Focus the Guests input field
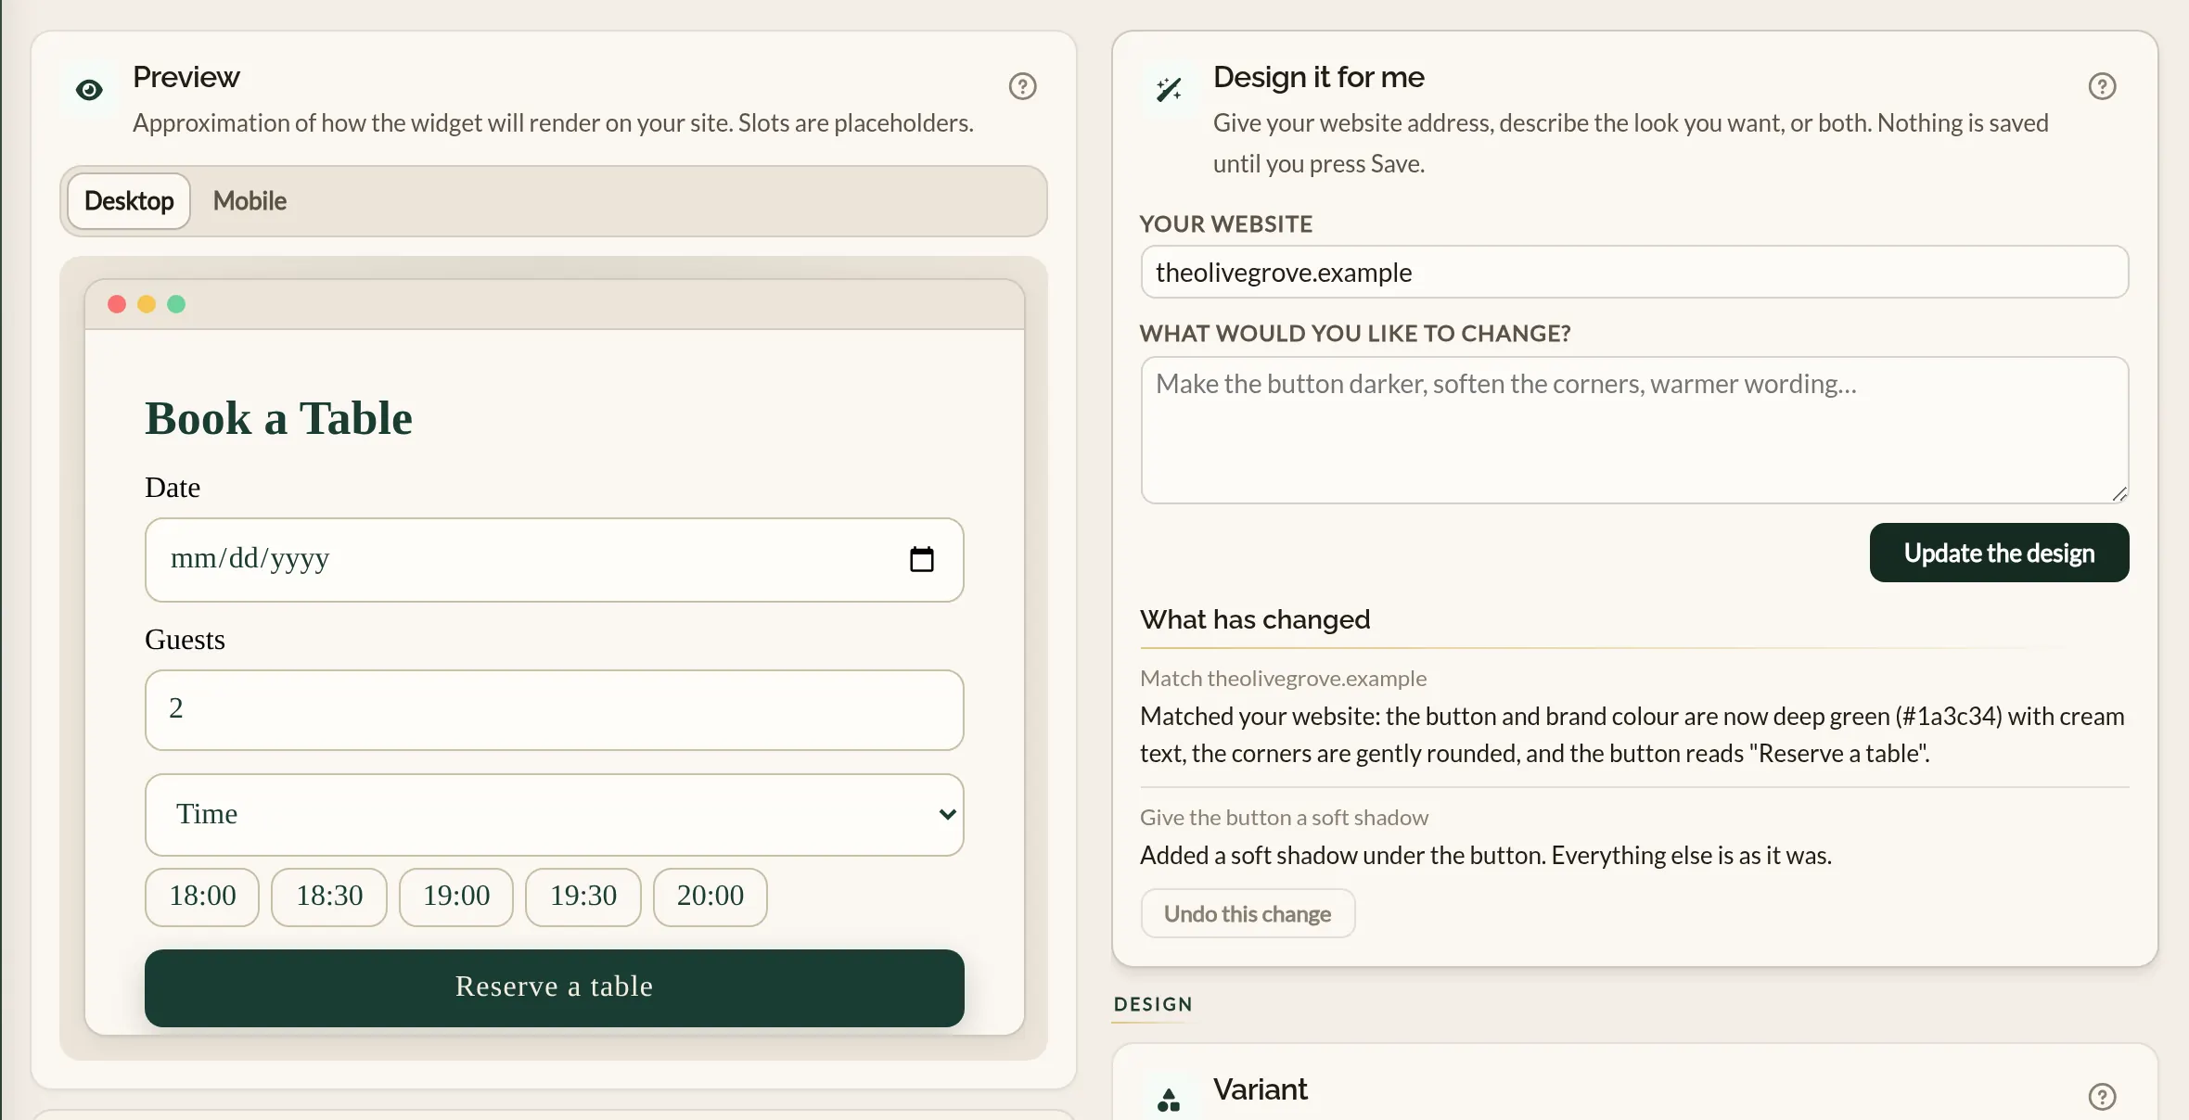 (555, 710)
